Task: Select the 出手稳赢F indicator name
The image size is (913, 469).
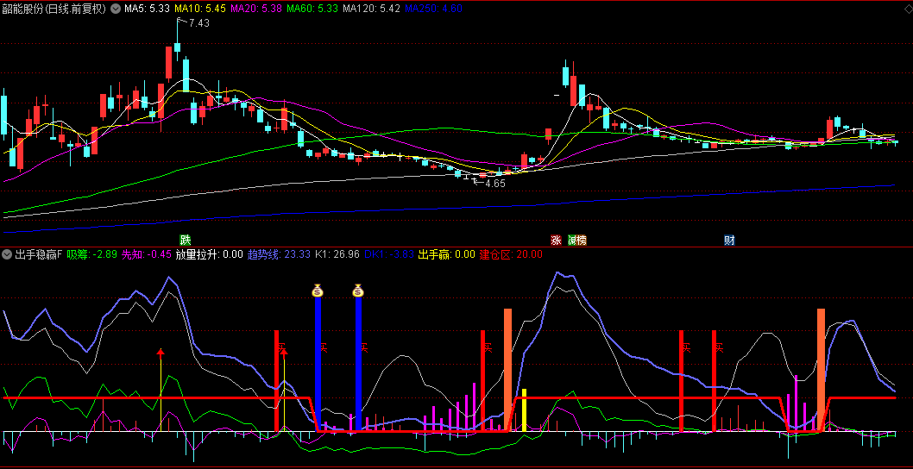Action: click(x=39, y=254)
